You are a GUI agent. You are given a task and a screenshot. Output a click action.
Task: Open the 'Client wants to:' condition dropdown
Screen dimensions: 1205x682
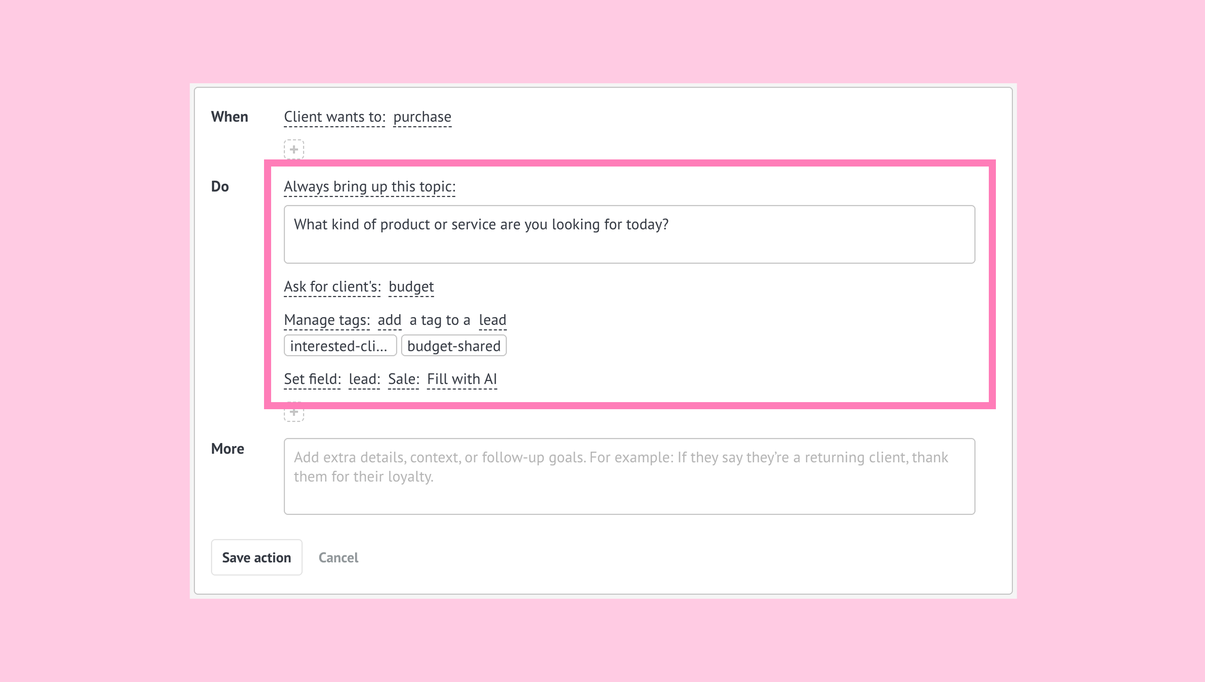click(x=334, y=116)
